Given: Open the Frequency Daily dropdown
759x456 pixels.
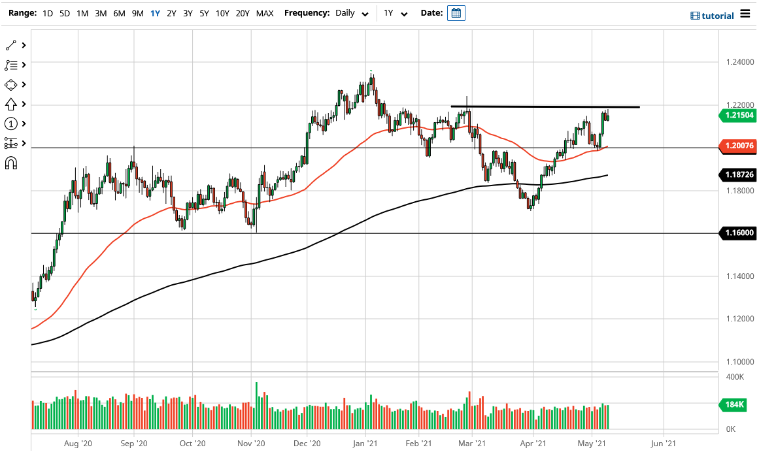Looking at the screenshot, I should [x=351, y=13].
